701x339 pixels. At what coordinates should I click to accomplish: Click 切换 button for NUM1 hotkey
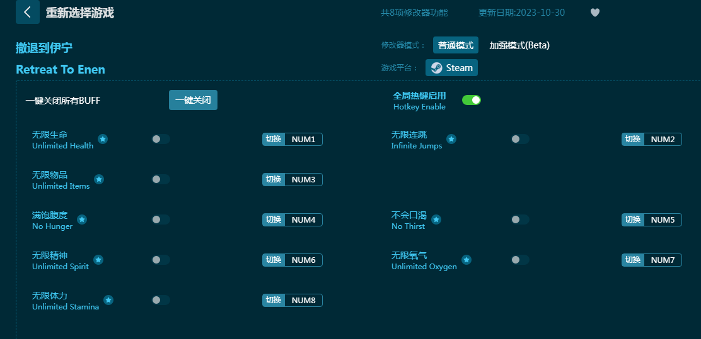(x=274, y=139)
